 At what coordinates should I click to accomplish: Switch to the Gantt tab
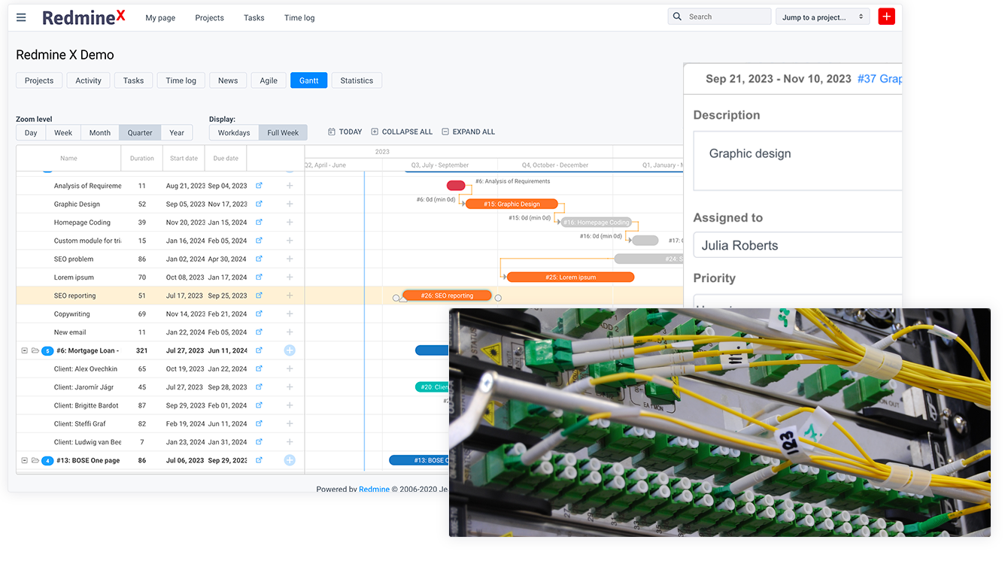(309, 80)
